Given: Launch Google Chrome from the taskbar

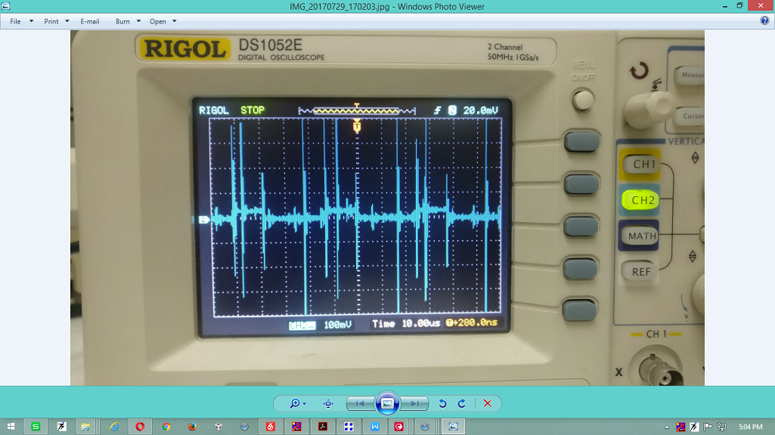Looking at the screenshot, I should click(x=166, y=427).
